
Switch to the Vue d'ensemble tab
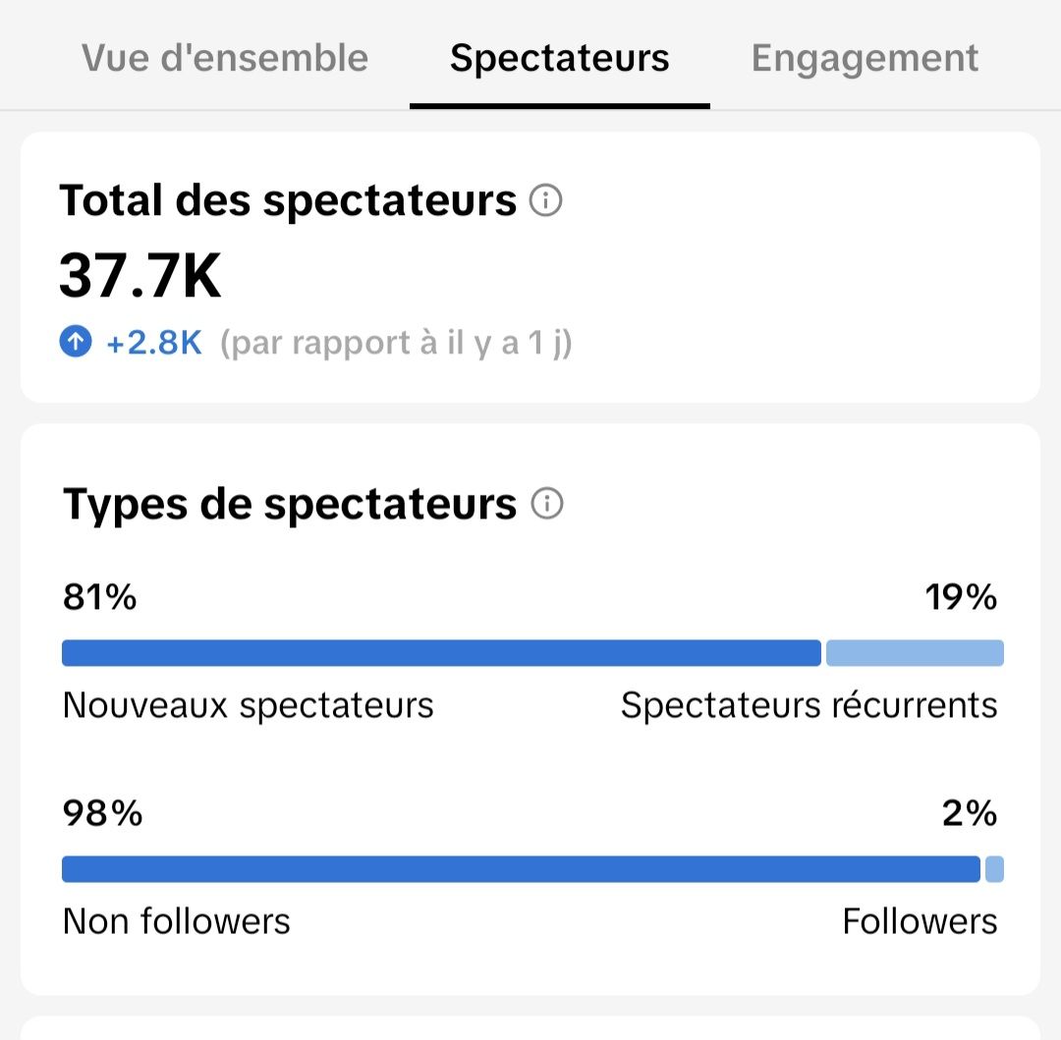225,58
